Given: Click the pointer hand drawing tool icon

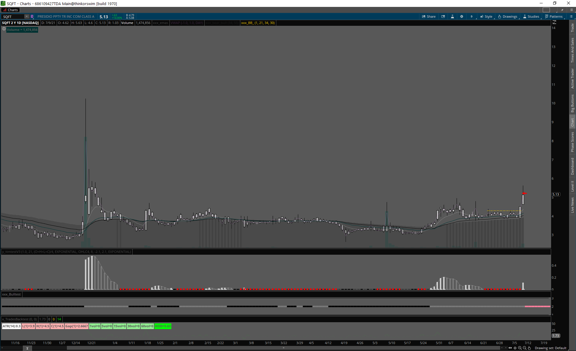Looking at the screenshot, I should point(529,348).
